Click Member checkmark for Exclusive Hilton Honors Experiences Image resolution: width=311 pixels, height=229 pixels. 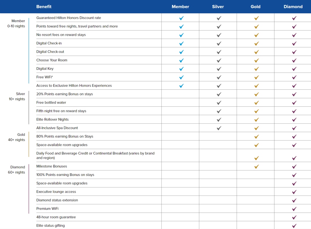click(x=181, y=86)
